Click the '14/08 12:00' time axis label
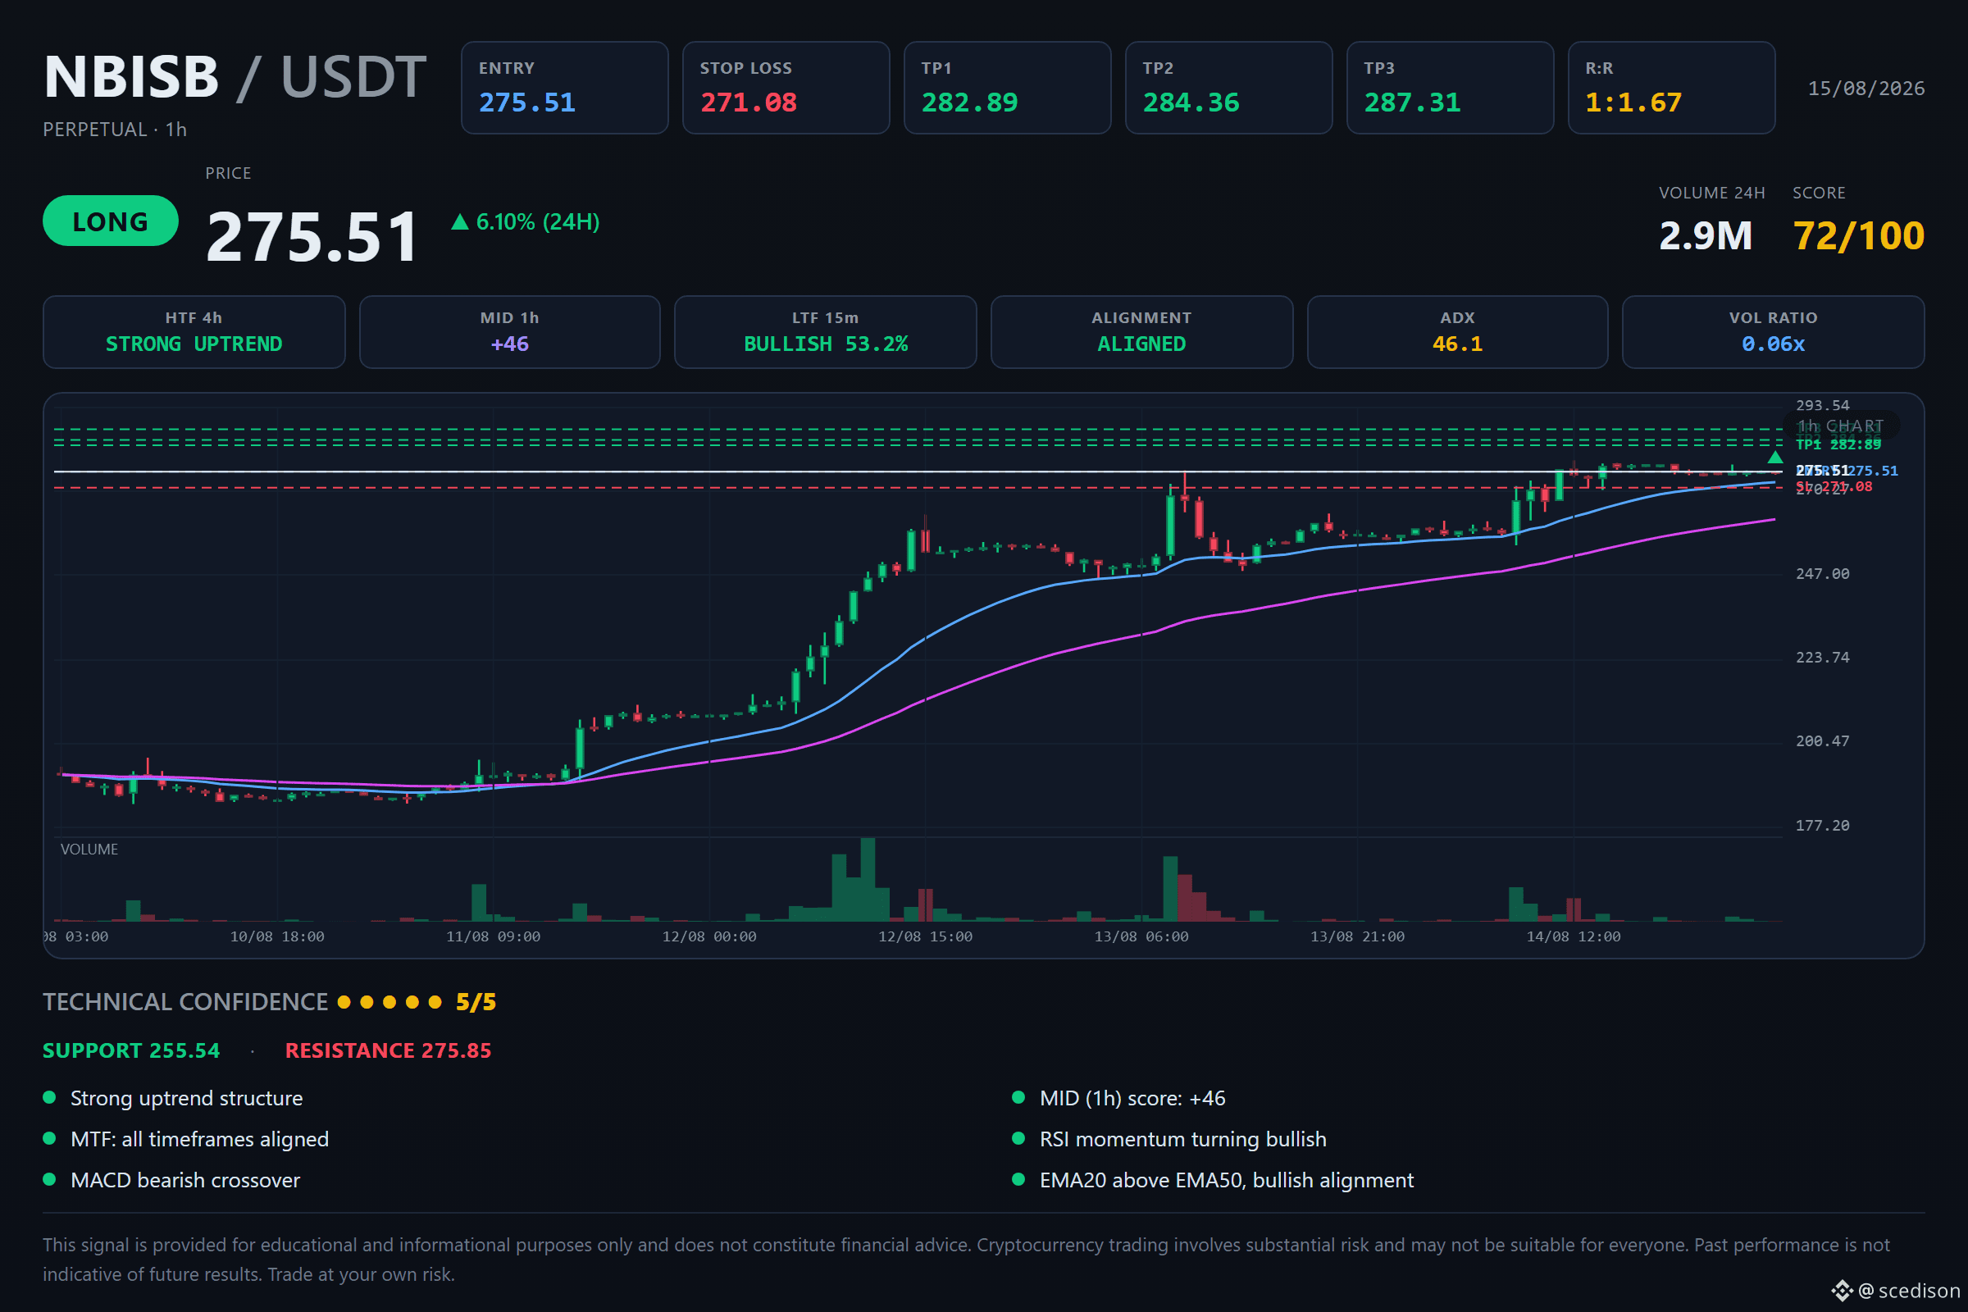The height and width of the screenshot is (1312, 1968). pyautogui.click(x=1573, y=937)
